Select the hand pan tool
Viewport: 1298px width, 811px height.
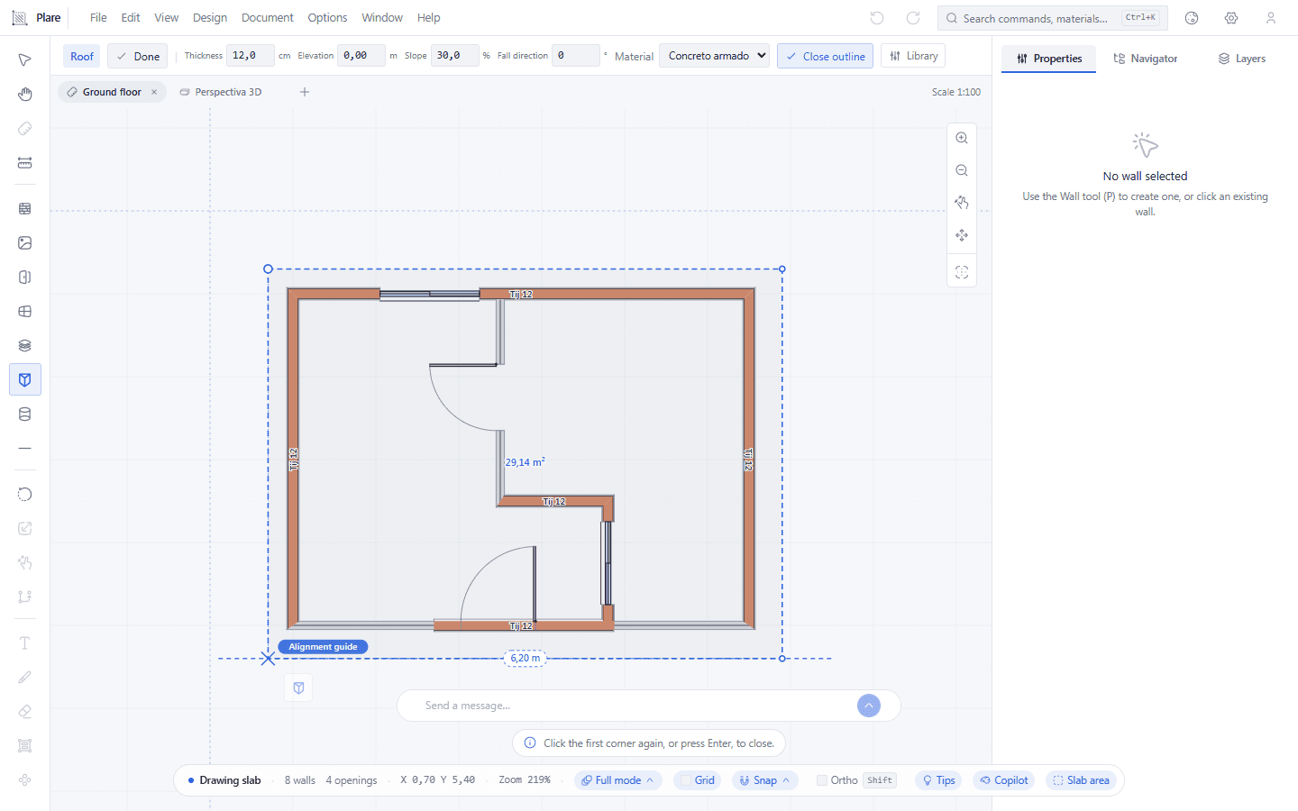(24, 94)
